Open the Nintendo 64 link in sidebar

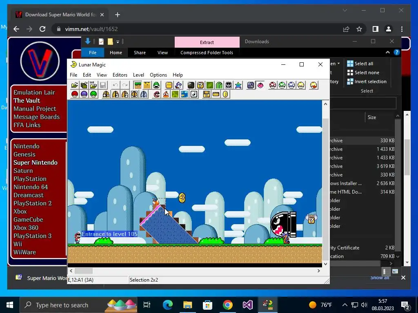point(31,187)
